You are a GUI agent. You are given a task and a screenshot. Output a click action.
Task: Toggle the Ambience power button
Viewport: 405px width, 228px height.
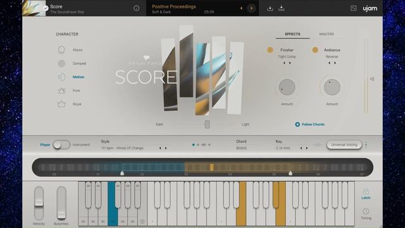click(x=315, y=50)
